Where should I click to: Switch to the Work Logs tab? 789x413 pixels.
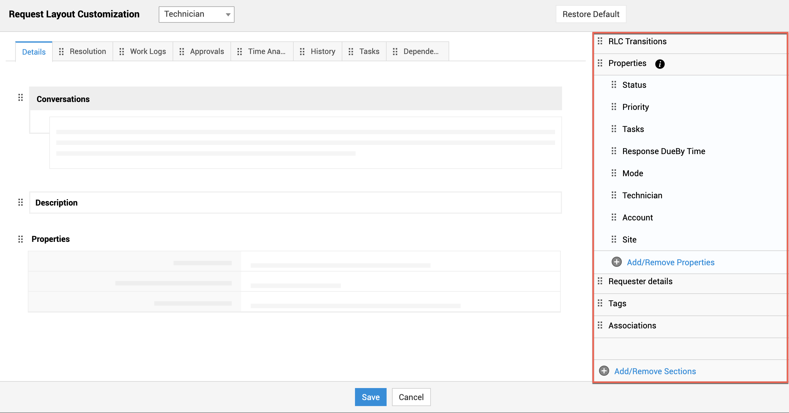[148, 51]
